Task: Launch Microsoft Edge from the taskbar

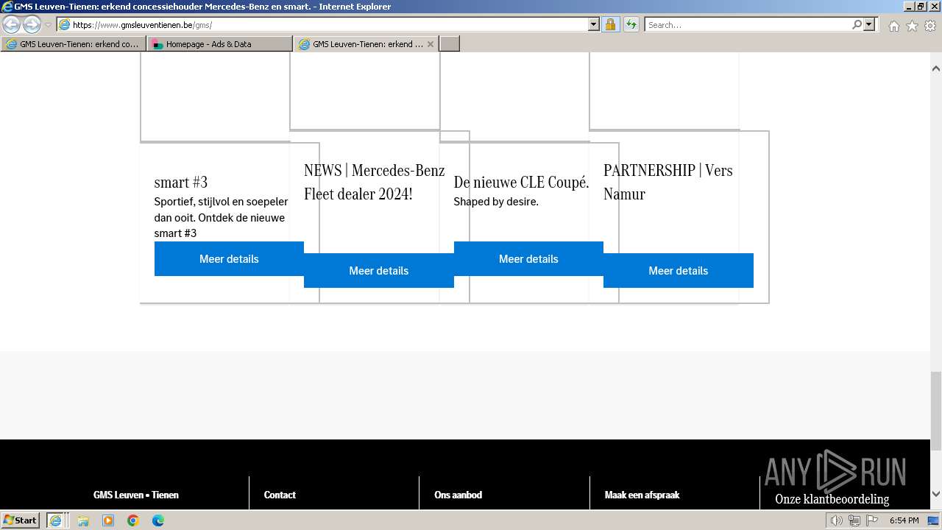Action: point(158,520)
